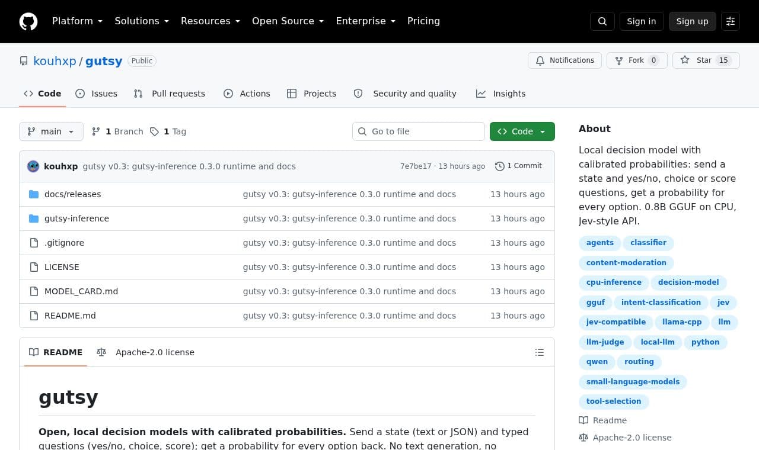Open the docs/releases folder

click(72, 194)
